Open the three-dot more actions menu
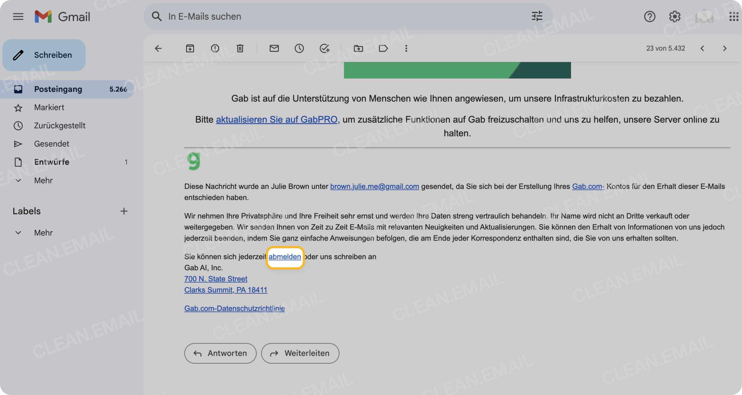The width and height of the screenshot is (742, 395). pyautogui.click(x=406, y=48)
